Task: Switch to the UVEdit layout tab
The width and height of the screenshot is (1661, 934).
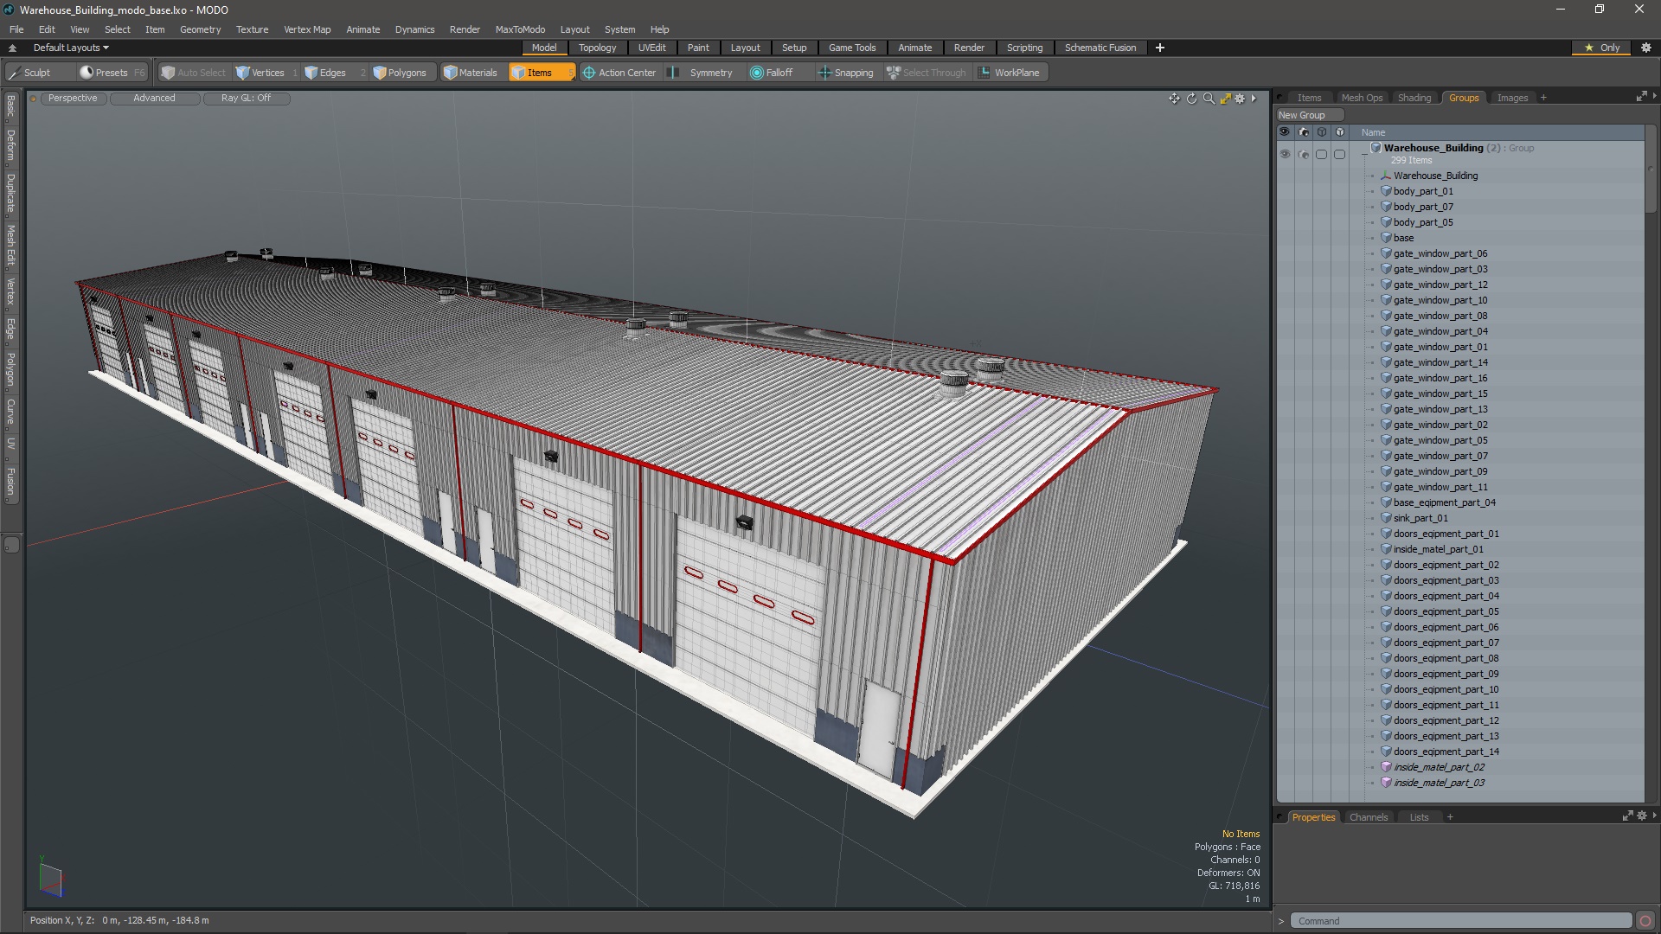Action: (651, 48)
